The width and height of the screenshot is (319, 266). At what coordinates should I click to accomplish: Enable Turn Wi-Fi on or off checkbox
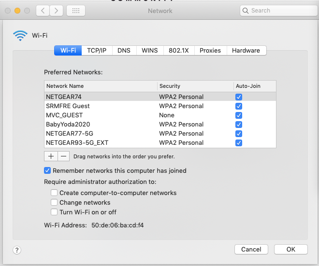[54, 212]
